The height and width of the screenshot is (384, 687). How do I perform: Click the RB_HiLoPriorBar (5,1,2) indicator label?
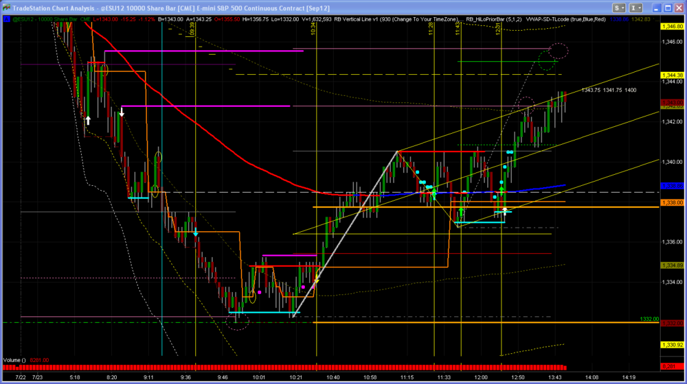pyautogui.click(x=494, y=19)
